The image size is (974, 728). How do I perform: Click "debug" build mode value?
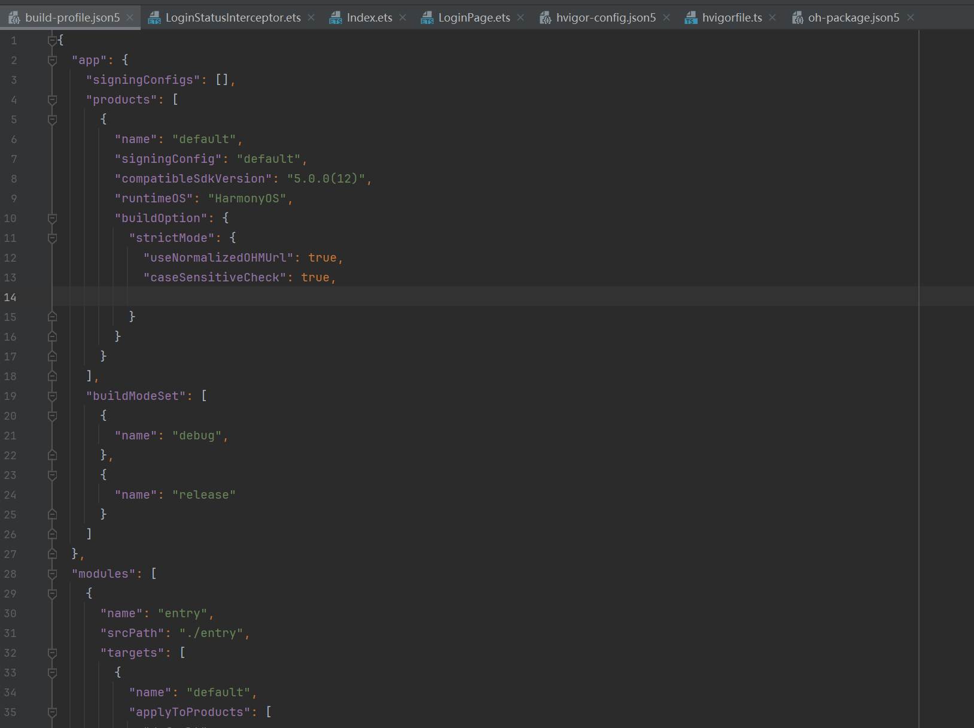[x=197, y=436]
